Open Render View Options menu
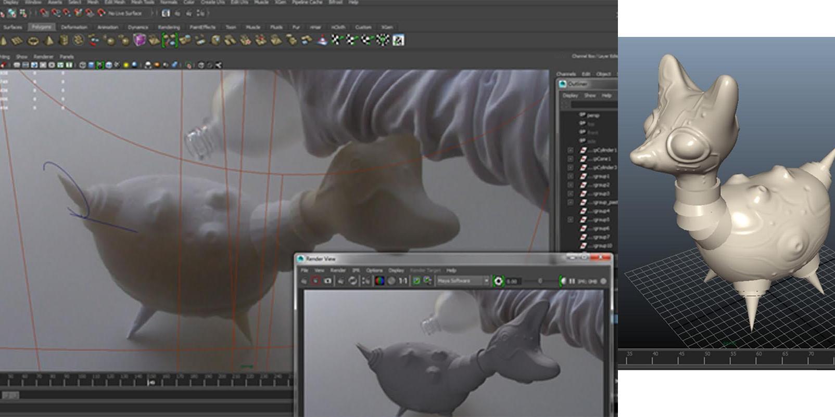This screenshot has width=835, height=417. point(374,270)
